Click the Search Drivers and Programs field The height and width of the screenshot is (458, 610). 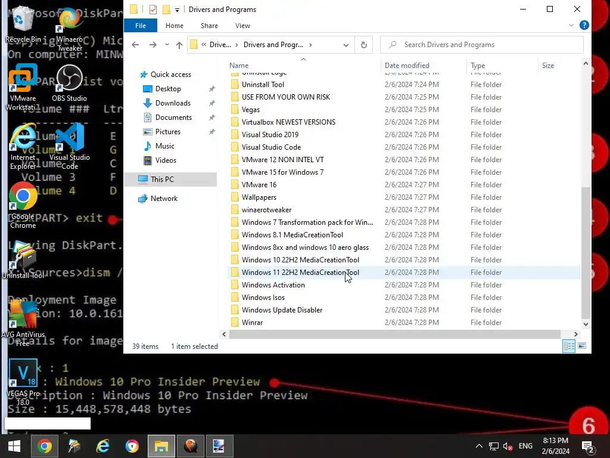coord(481,45)
